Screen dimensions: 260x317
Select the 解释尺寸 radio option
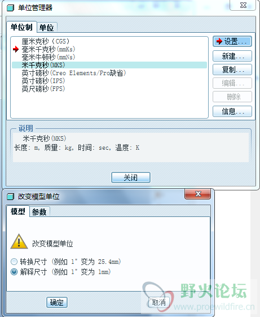[x=14, y=272]
